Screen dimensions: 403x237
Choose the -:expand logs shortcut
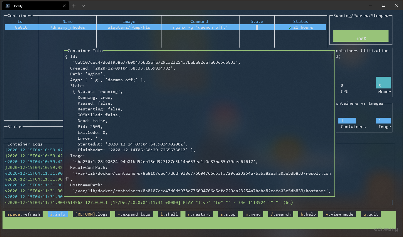tap(134, 214)
